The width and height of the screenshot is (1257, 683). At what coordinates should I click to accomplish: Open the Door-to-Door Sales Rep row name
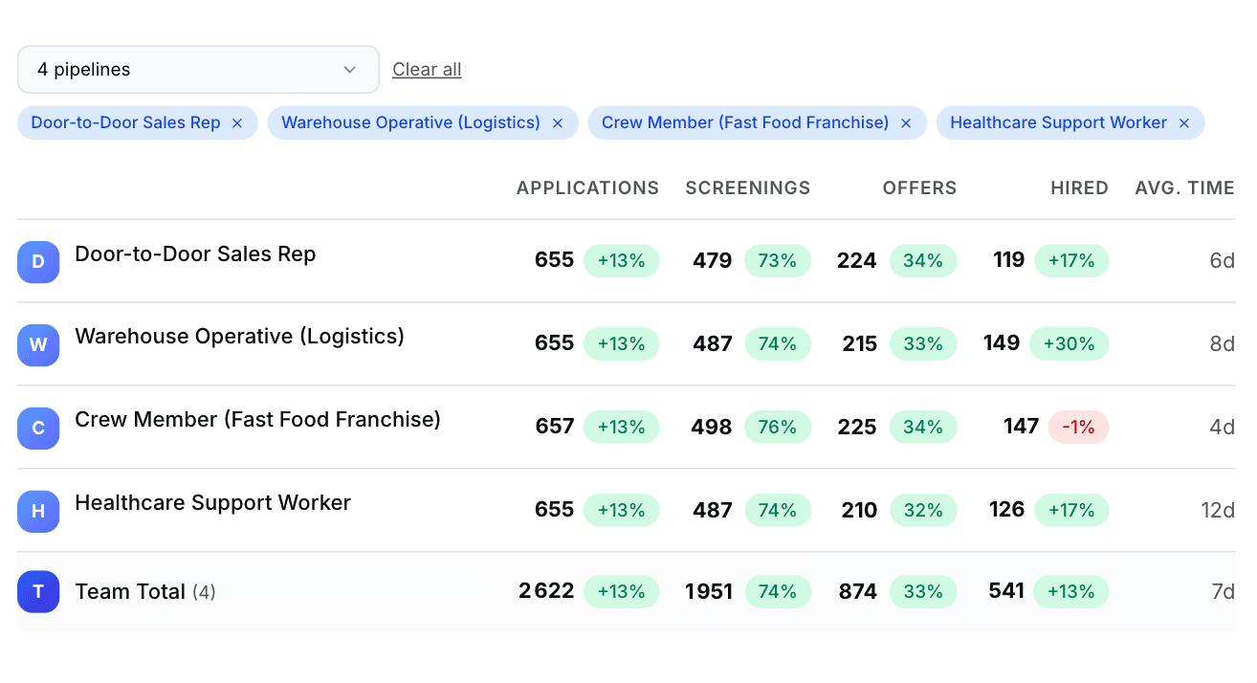195,254
